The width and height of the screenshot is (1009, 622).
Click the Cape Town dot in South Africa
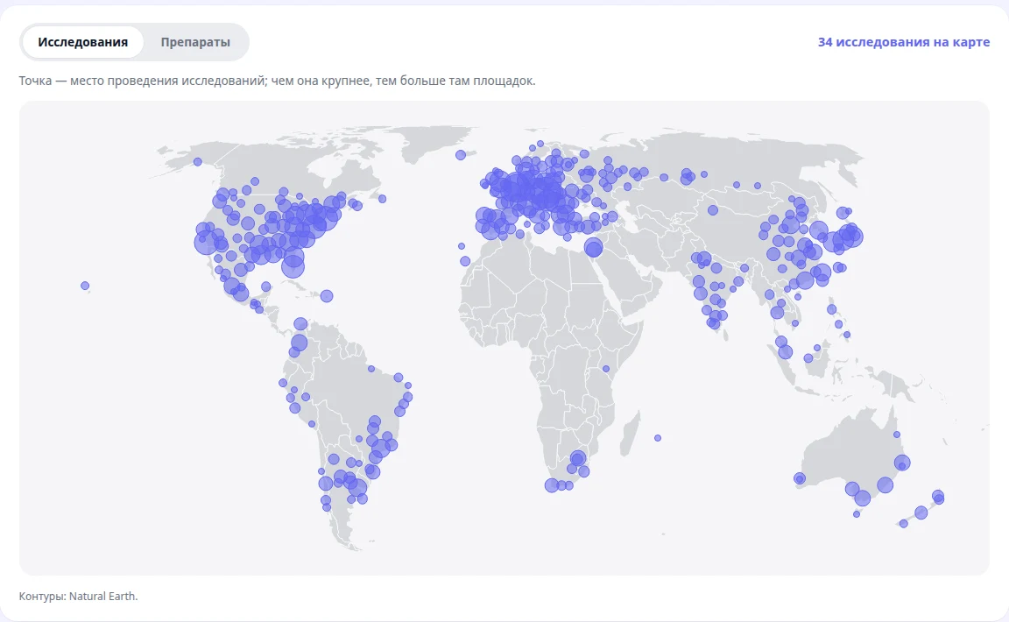pos(552,485)
